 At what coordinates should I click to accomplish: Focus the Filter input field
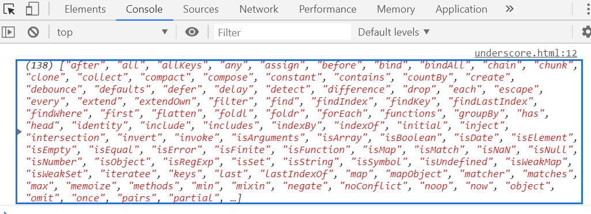[x=283, y=32]
